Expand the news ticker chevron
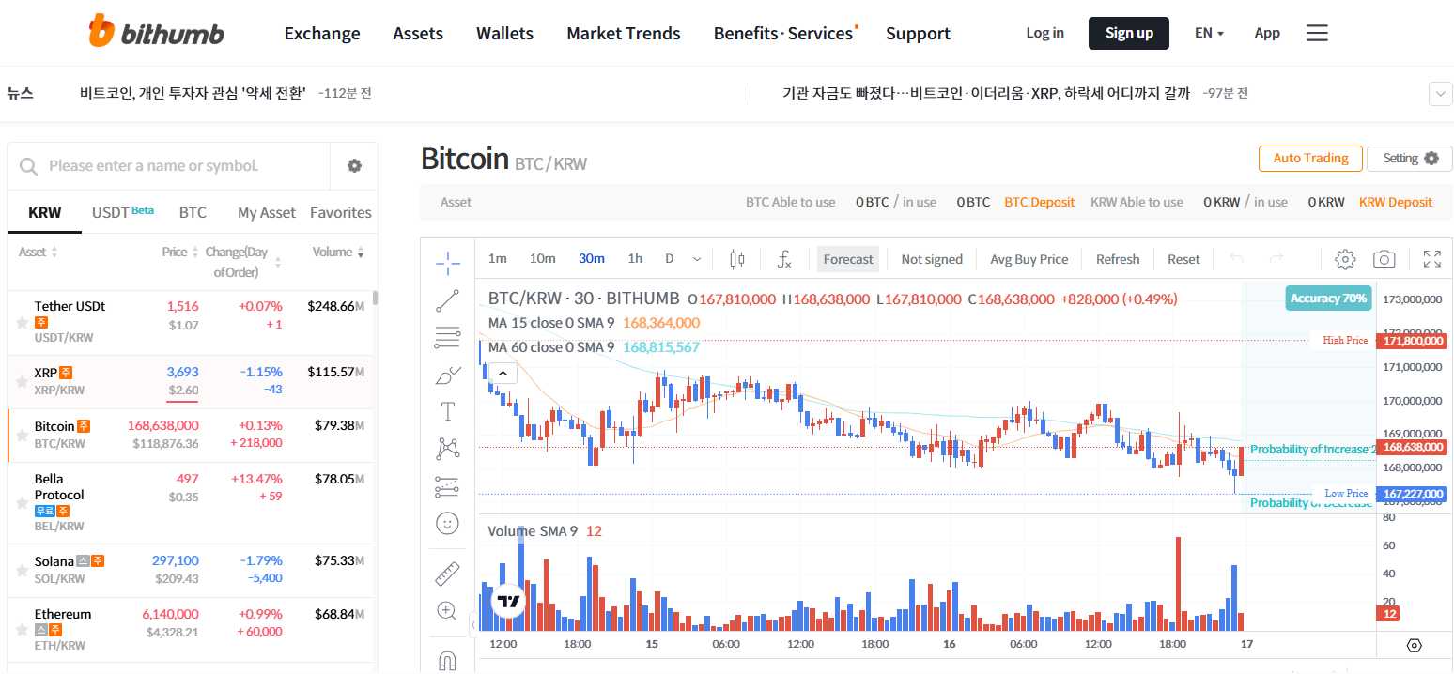 [x=1440, y=94]
